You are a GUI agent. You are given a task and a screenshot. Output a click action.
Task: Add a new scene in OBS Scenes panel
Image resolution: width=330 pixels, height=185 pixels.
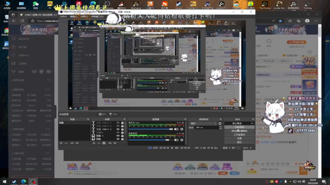(x=61, y=143)
